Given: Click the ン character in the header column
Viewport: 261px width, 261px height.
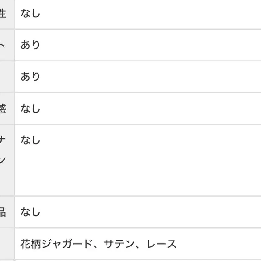Looking at the screenshot, I should coord(3,160).
